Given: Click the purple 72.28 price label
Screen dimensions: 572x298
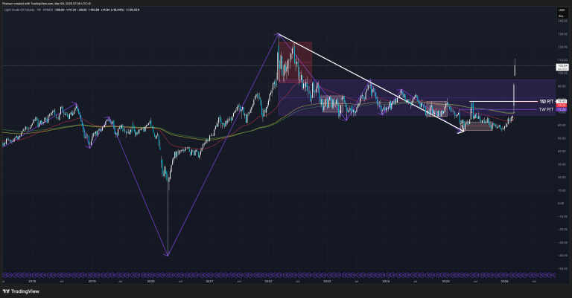Looking at the screenshot, I should point(562,109).
